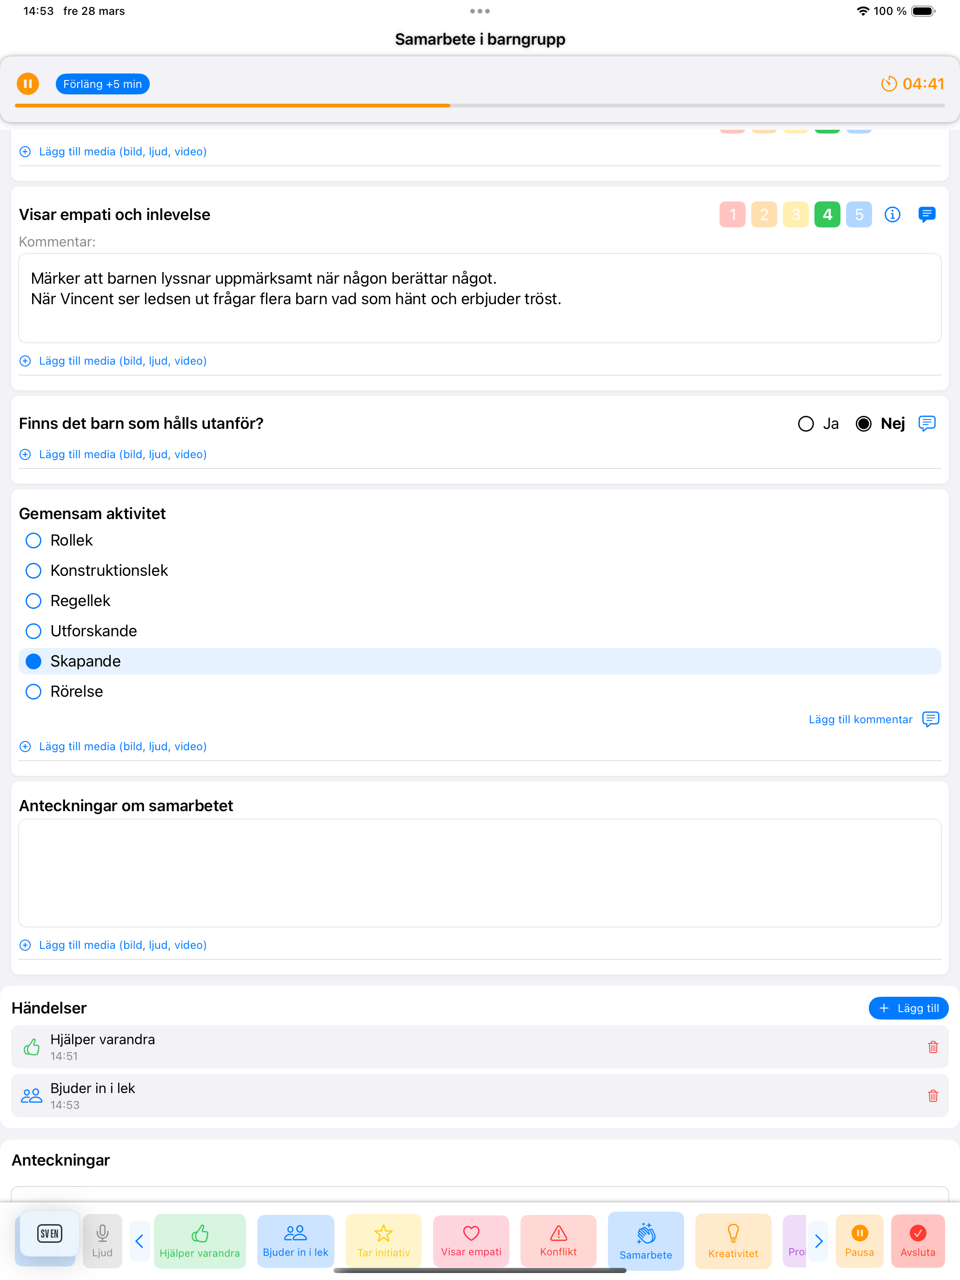Log a Kreativitet event
This screenshot has width=960, height=1280.
tap(733, 1240)
